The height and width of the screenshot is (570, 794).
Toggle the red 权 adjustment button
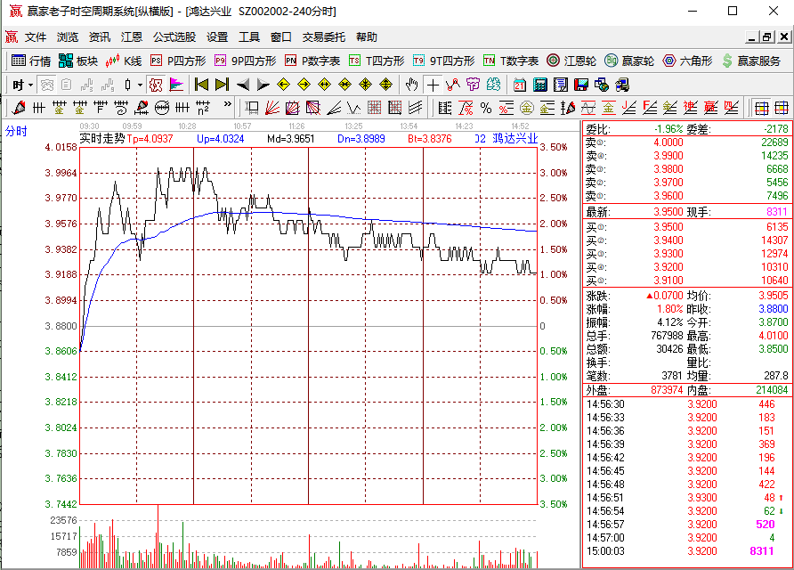tap(156, 85)
